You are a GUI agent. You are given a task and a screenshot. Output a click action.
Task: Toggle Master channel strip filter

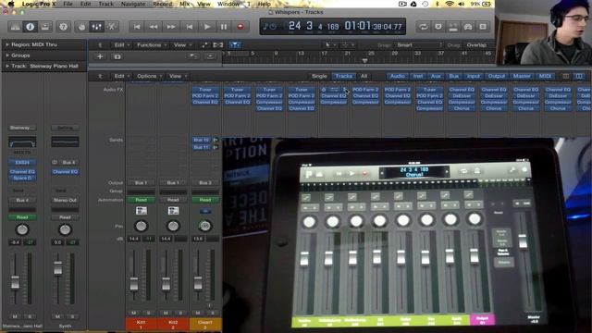pos(522,76)
